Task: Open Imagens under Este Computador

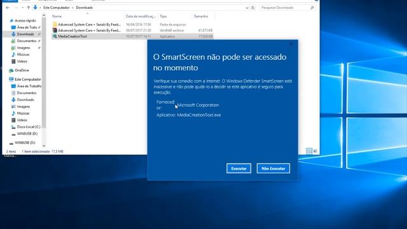Action: 24,106
